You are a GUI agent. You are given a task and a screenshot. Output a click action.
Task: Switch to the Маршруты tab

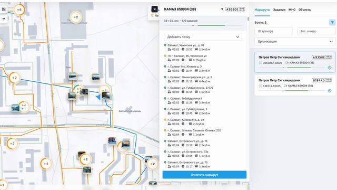(262, 9)
